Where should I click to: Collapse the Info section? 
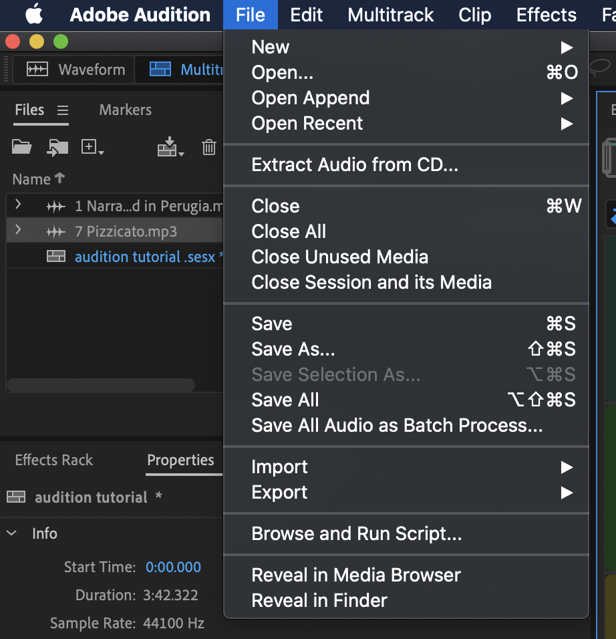point(11,533)
